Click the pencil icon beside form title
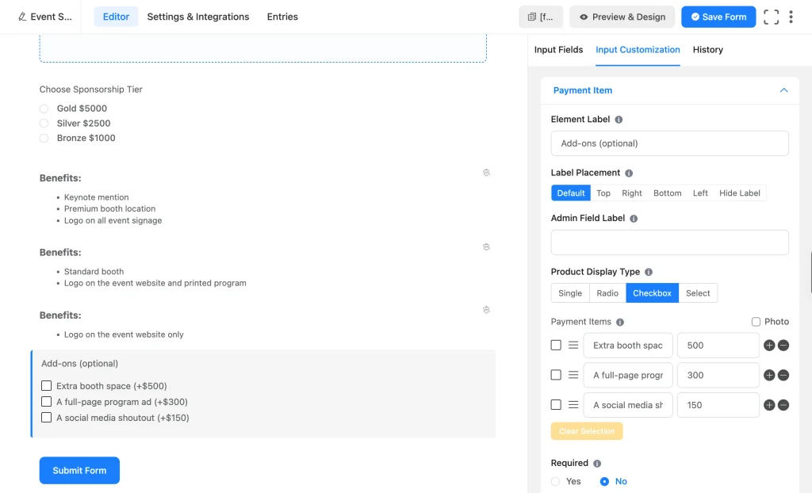Image resolution: width=812 pixels, height=493 pixels. click(21, 17)
